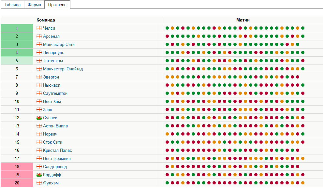This screenshot has height=188, width=324.
Task: Open the Вест Бромвич team link
Action: pyautogui.click(x=57, y=158)
